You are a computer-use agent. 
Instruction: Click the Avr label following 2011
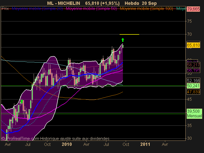(165, 144)
